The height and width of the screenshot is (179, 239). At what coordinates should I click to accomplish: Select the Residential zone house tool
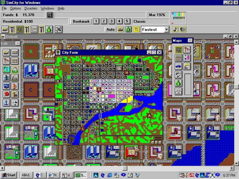point(15,69)
